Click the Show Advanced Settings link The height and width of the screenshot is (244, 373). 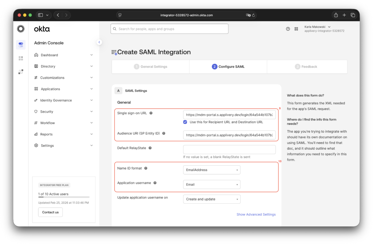[x=256, y=215]
